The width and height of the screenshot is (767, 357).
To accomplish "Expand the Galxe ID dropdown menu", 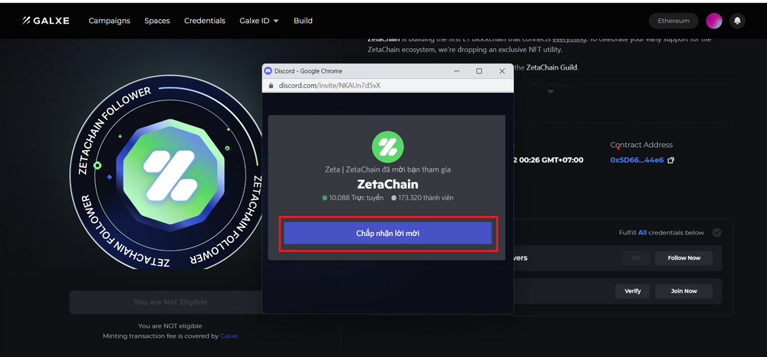I will [258, 21].
